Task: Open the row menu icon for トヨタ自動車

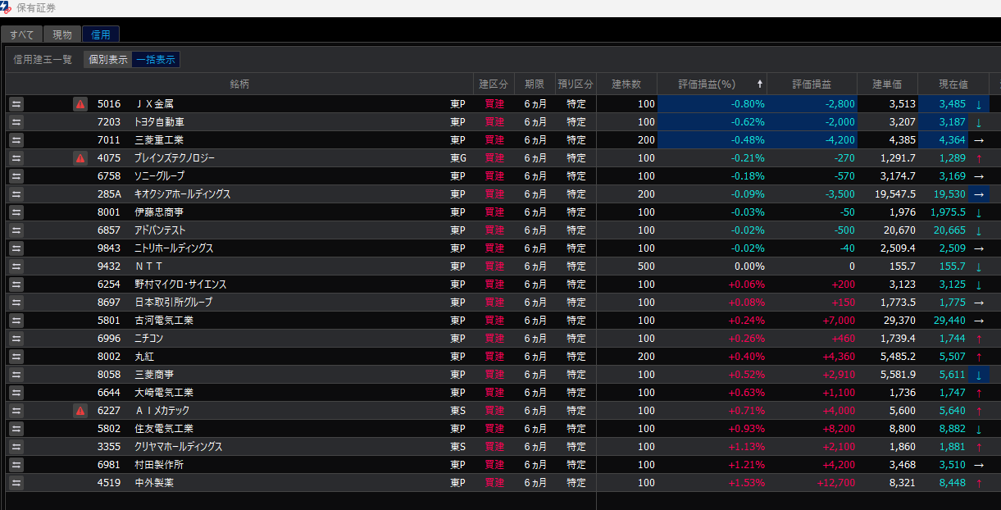Action: 16,122
